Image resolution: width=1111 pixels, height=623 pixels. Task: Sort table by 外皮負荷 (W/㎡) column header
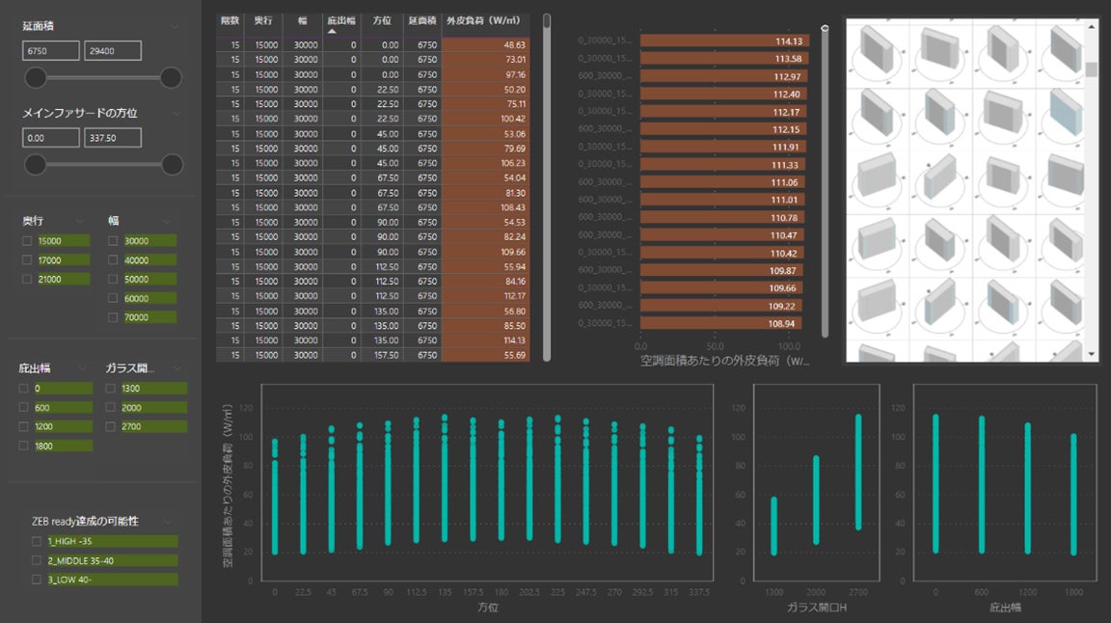485,20
